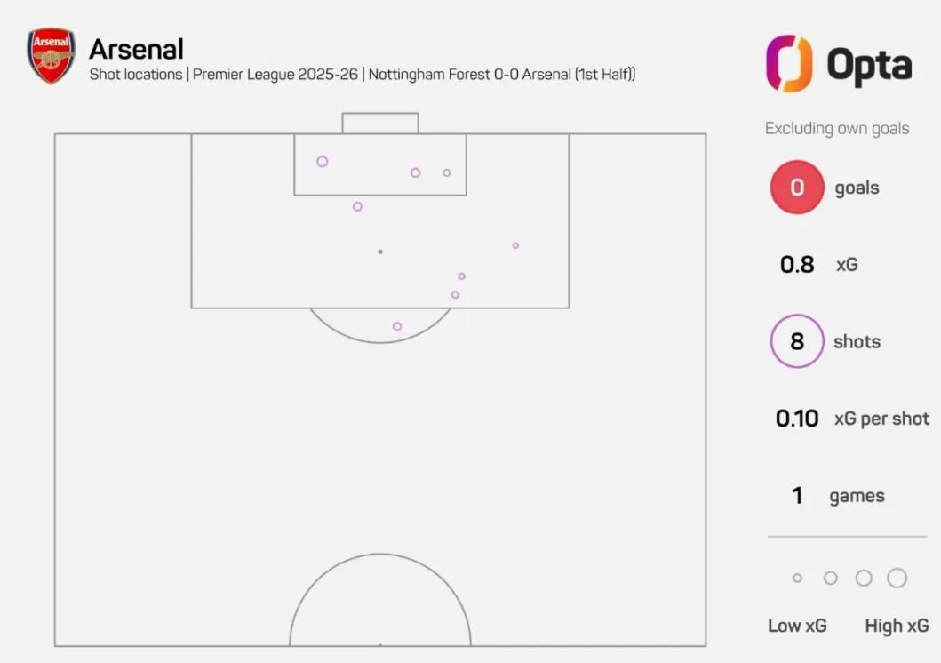Screen dimensions: 941x663
Task: Select the largest shot marker in the six-yard box
Action: click(x=323, y=162)
